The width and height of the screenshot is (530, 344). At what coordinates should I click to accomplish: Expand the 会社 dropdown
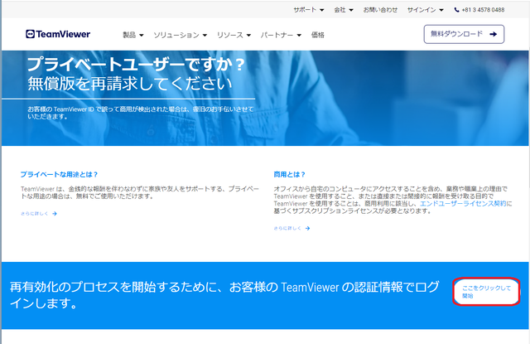tap(344, 10)
